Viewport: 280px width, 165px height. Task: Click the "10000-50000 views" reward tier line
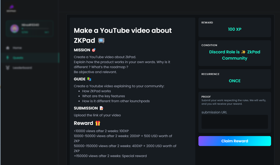tap(123, 138)
